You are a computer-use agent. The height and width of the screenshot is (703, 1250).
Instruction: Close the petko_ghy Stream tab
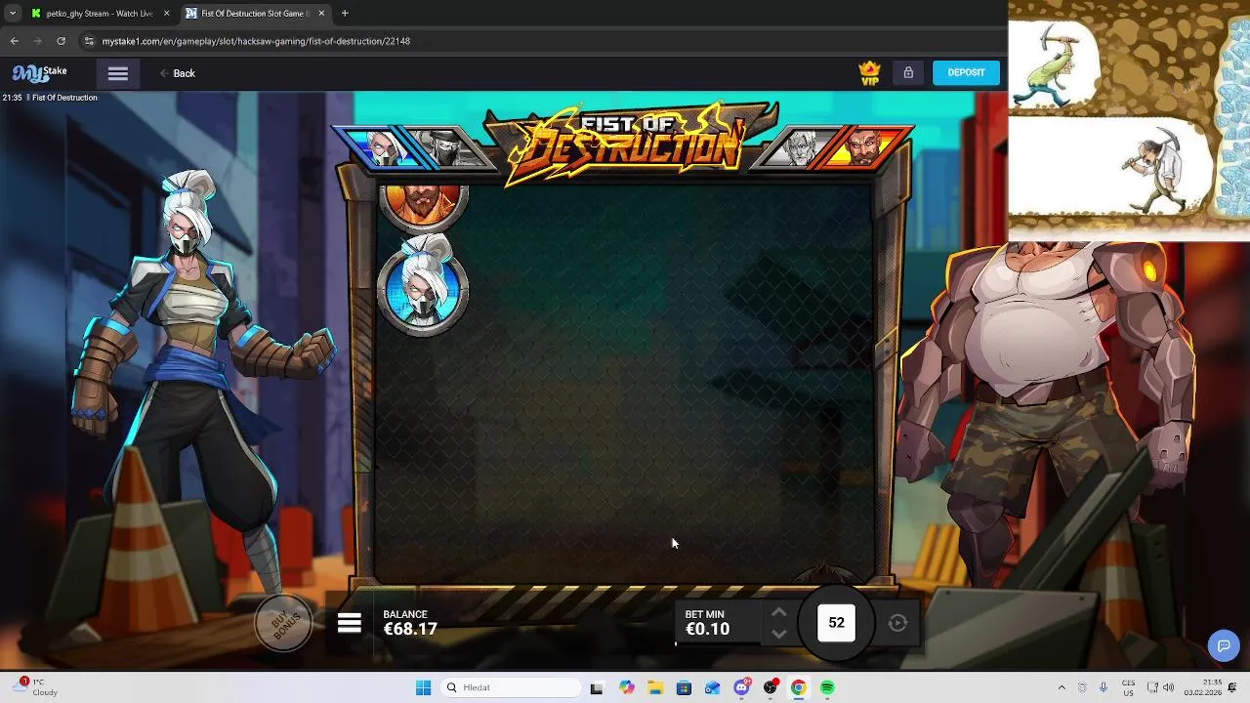(x=166, y=14)
